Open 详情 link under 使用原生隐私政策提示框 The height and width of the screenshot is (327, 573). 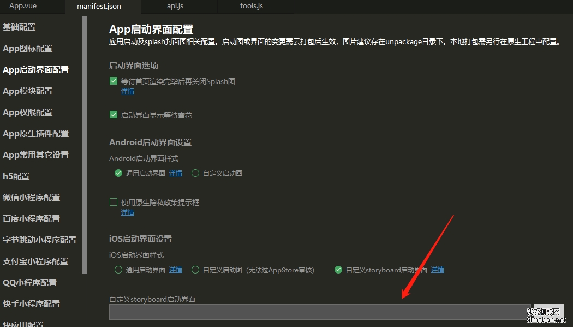click(127, 212)
